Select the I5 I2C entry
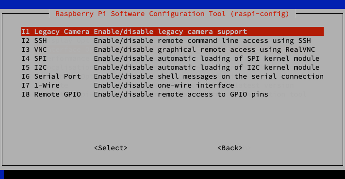This screenshot has width=345, height=179. pyautogui.click(x=172, y=67)
